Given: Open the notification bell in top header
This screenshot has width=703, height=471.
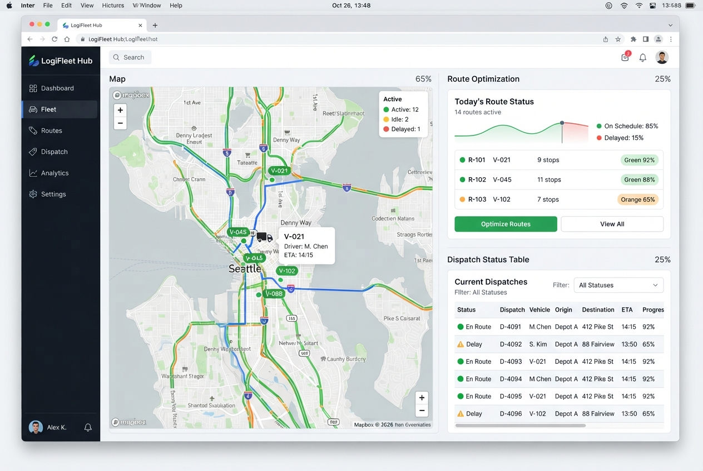Looking at the screenshot, I should click(x=642, y=57).
